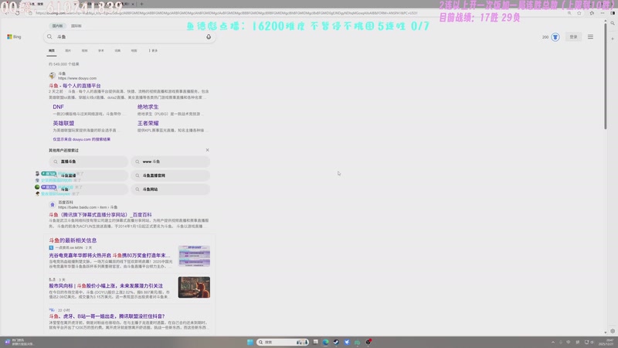Select the 视频 results tab

click(85, 50)
